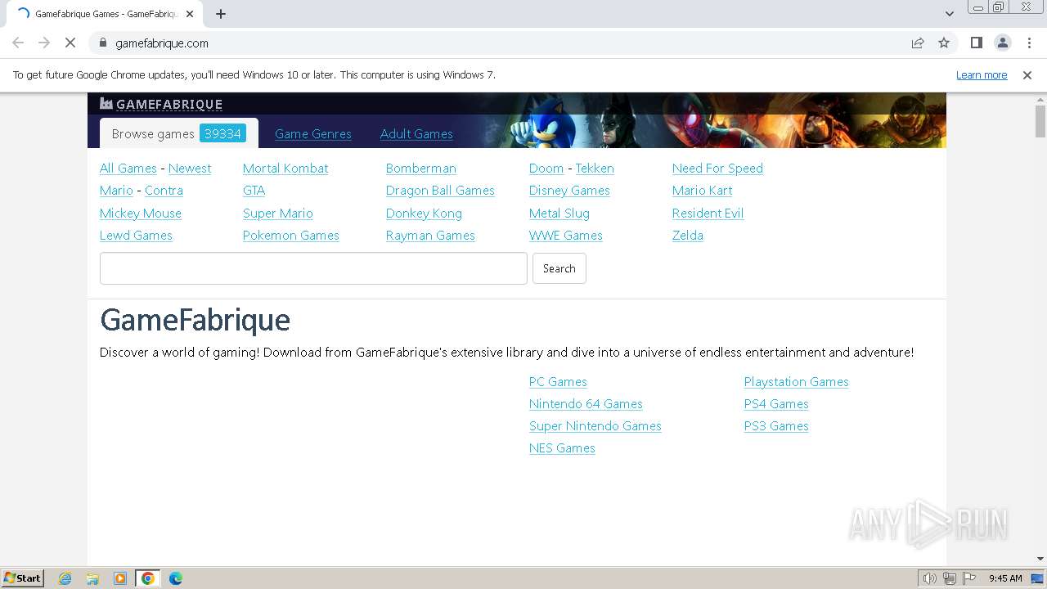Open the GTA link
The image size is (1047, 589).
[x=254, y=191]
